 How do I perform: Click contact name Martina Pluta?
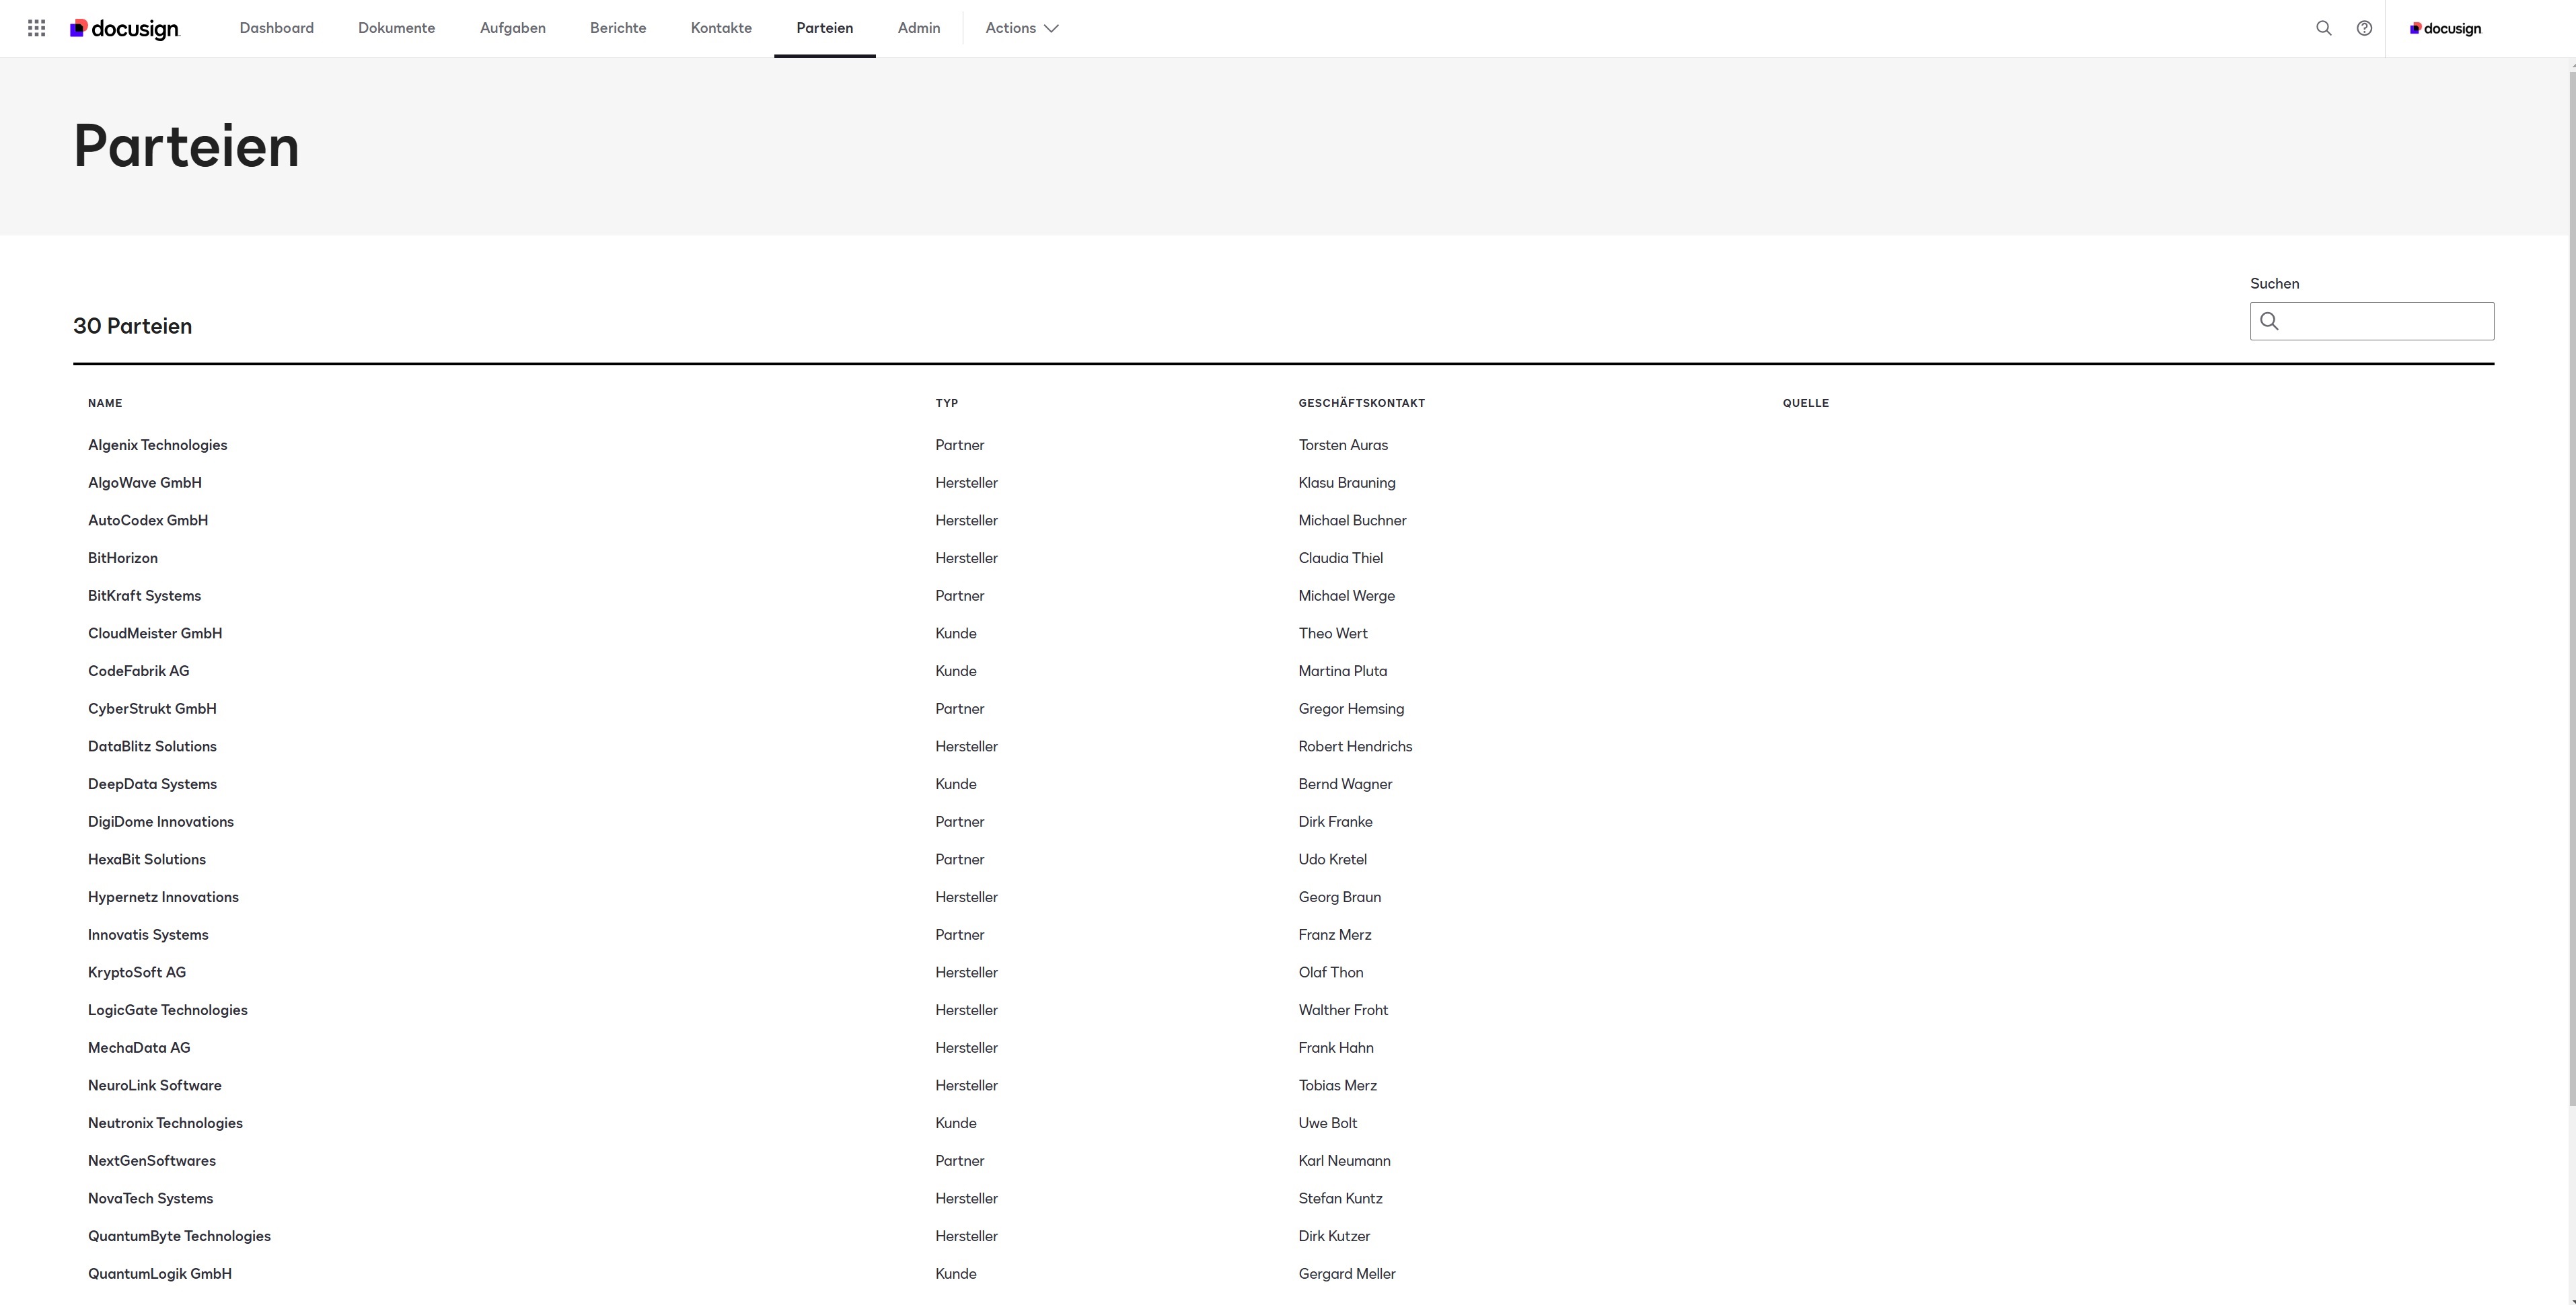click(1343, 671)
